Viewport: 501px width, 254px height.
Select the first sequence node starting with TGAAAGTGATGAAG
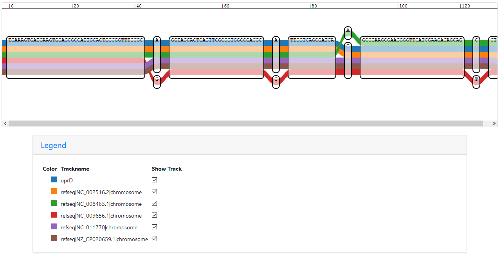[x=76, y=58]
